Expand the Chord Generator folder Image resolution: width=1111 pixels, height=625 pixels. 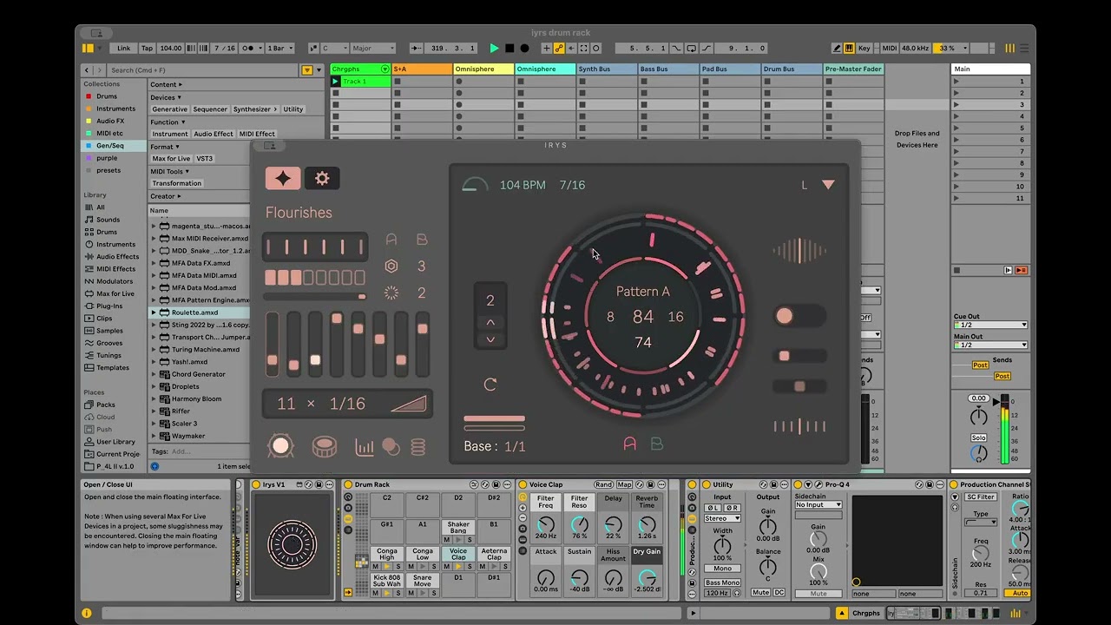(x=154, y=374)
